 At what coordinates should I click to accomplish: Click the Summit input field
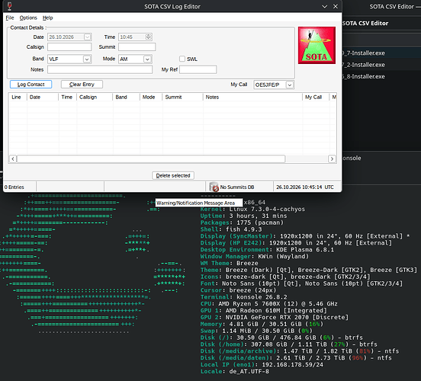point(137,47)
